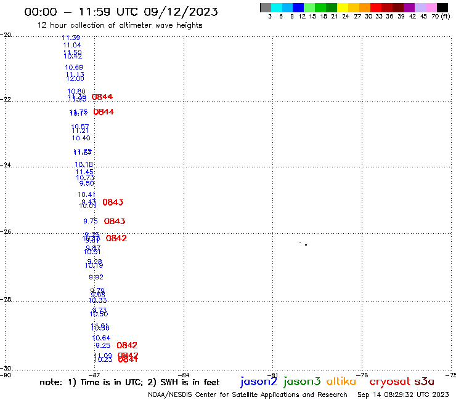456x400 pixels.
Task: Click the '9.50' wave height value
Action: [87, 183]
